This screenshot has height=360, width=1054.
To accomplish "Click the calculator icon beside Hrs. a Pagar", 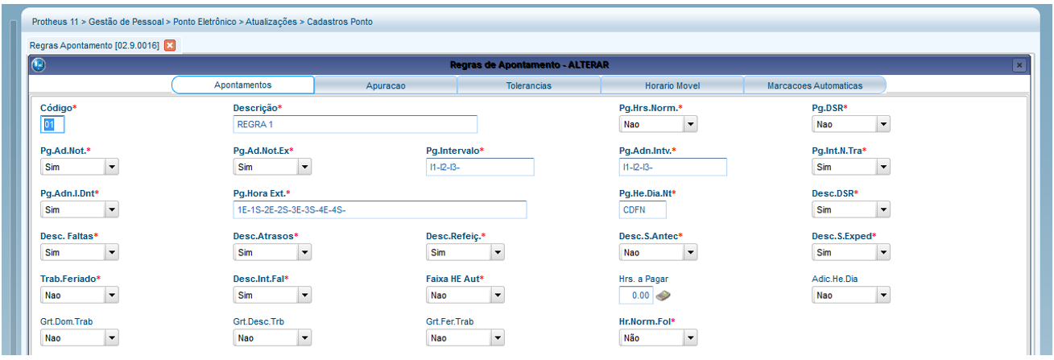I will point(663,296).
